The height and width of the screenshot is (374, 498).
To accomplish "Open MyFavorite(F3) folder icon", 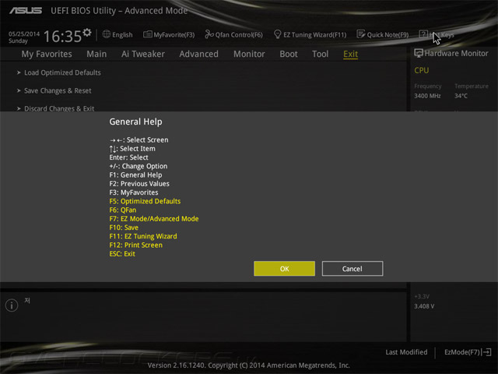I will tap(147, 34).
